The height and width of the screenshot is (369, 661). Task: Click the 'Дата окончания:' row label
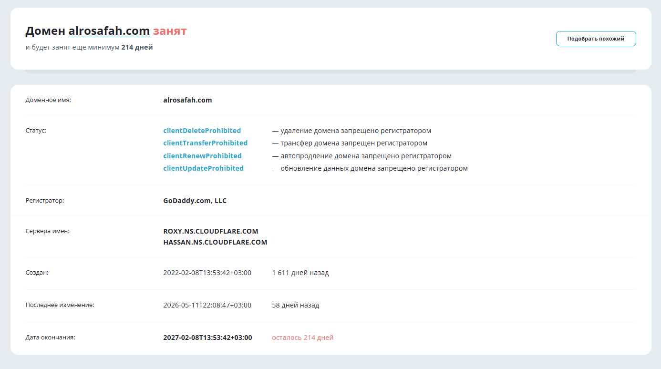[51, 337]
